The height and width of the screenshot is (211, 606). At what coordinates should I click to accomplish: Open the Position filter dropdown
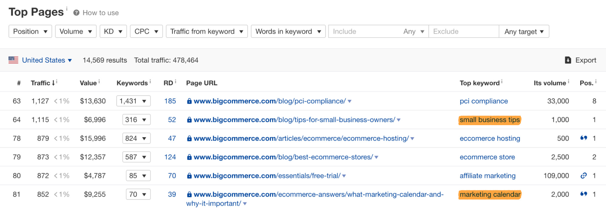[30, 31]
